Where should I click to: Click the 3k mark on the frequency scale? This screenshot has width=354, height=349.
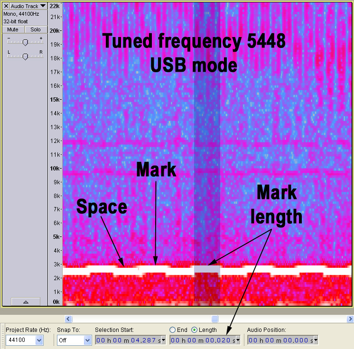pos(56,264)
